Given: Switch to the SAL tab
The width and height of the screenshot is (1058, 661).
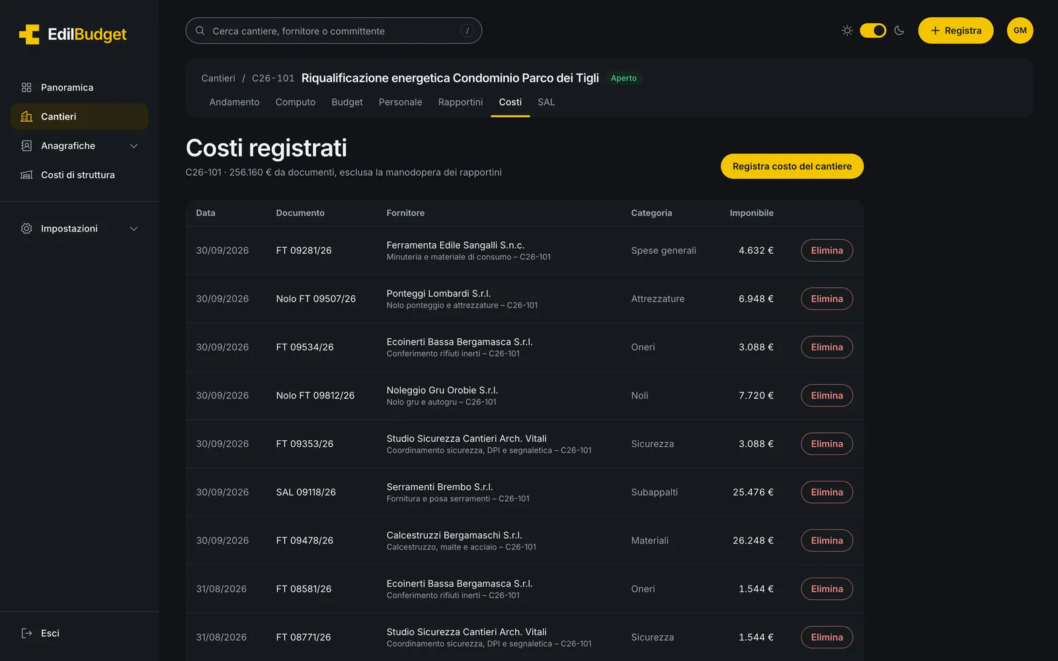Looking at the screenshot, I should click(x=546, y=102).
